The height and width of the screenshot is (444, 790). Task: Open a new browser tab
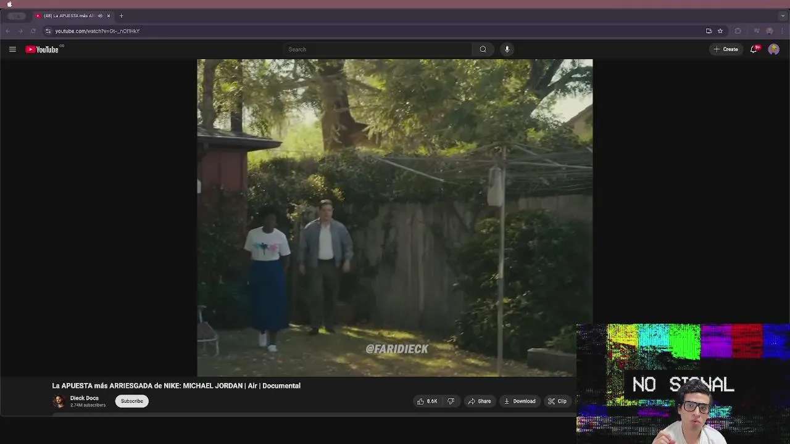(x=121, y=16)
